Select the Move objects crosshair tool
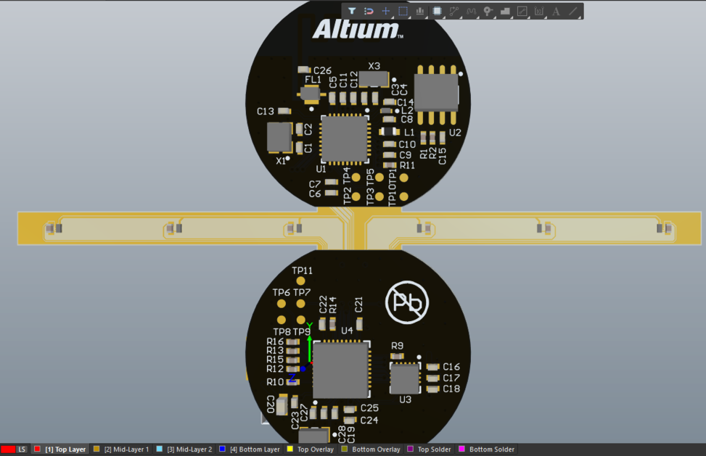 coord(386,12)
